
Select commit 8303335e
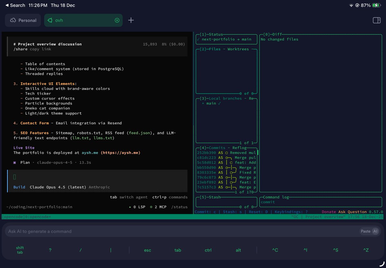pyautogui.click(x=226, y=173)
